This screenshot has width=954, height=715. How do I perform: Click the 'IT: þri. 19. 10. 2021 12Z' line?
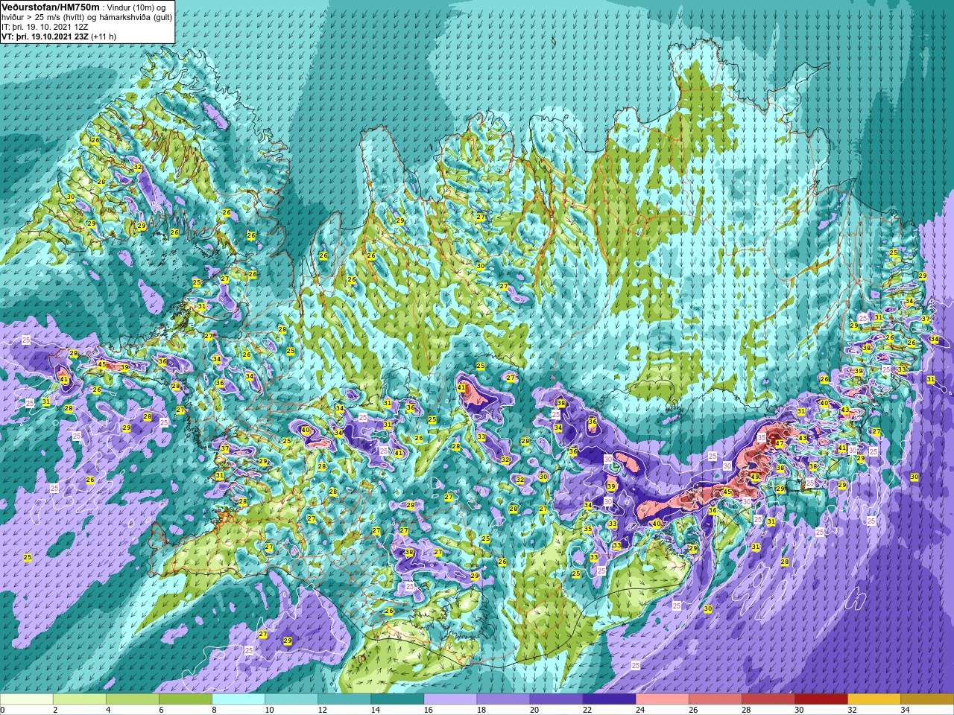tap(46, 27)
